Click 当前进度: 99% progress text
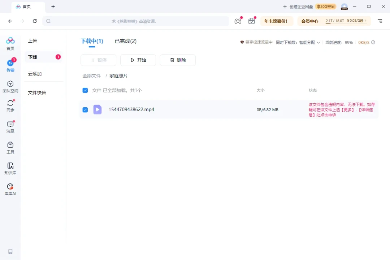This screenshot has height=260, width=390. [339, 42]
